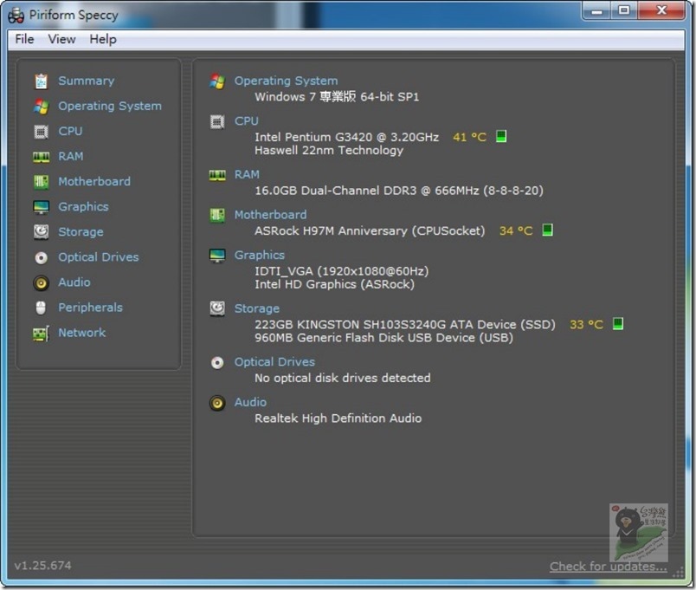
Task: Click the Motherboard icon in sidebar
Action: point(41,182)
